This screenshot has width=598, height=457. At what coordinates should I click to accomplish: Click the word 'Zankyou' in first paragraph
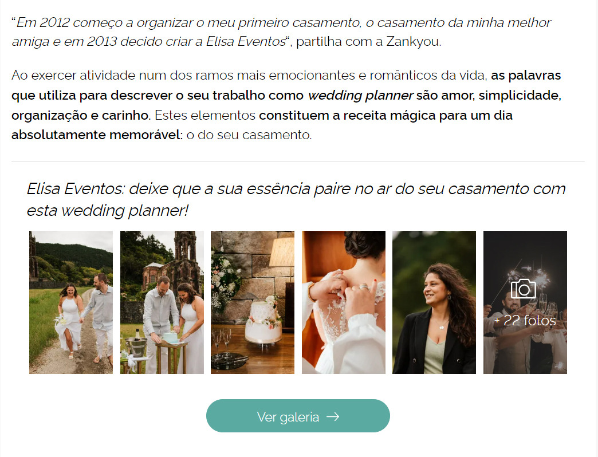click(412, 41)
